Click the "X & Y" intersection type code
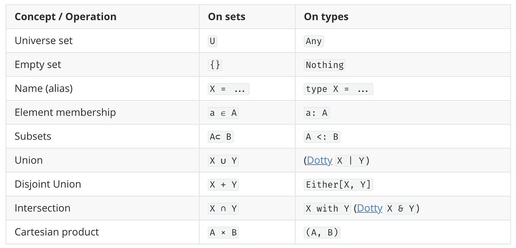 (x=401, y=208)
